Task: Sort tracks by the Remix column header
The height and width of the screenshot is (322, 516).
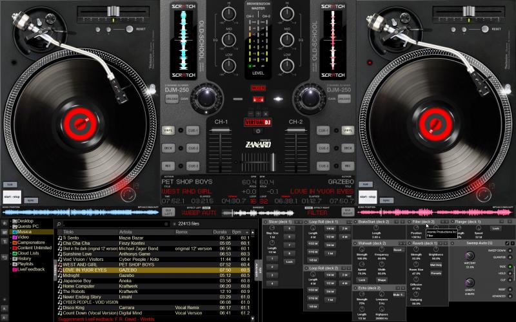Action: (x=193, y=232)
